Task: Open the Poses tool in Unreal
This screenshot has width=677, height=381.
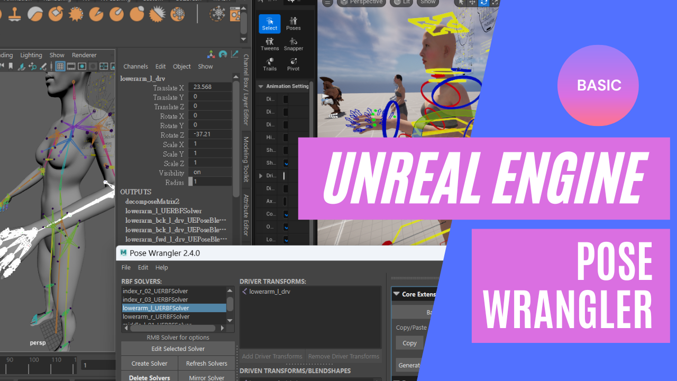Action: tap(294, 24)
